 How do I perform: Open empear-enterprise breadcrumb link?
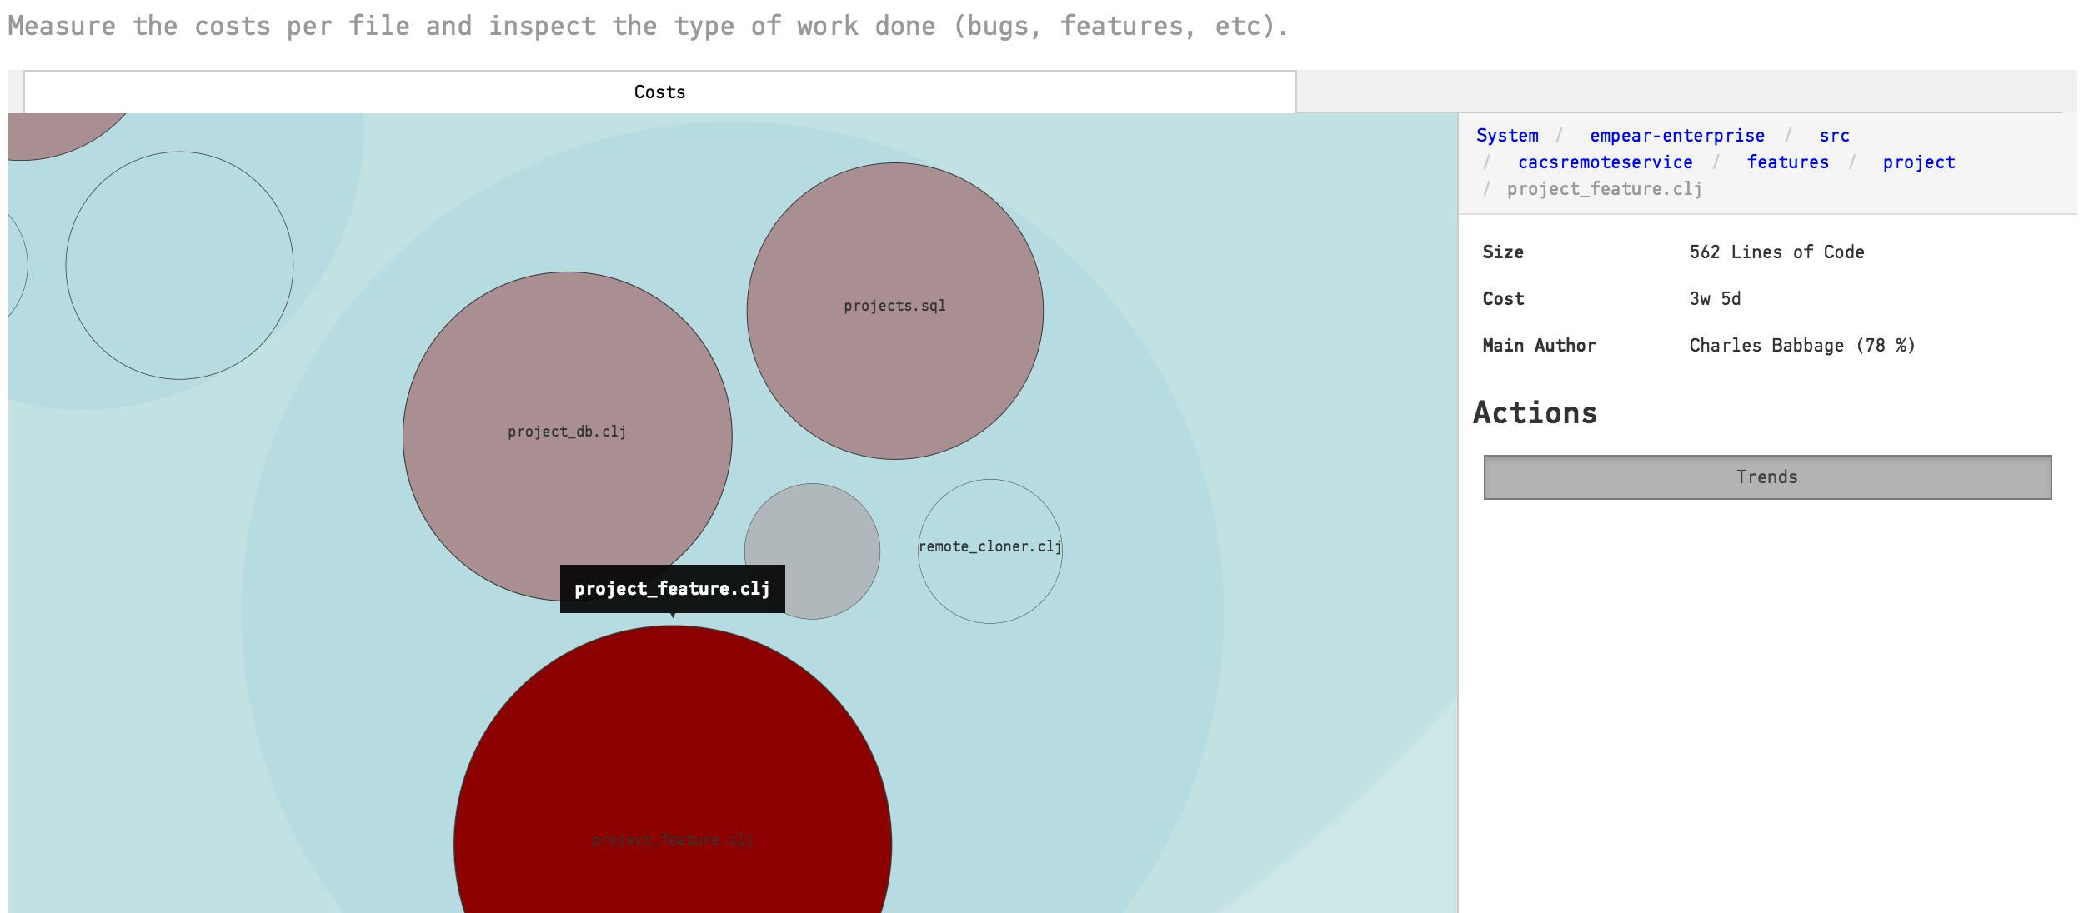point(1676,135)
